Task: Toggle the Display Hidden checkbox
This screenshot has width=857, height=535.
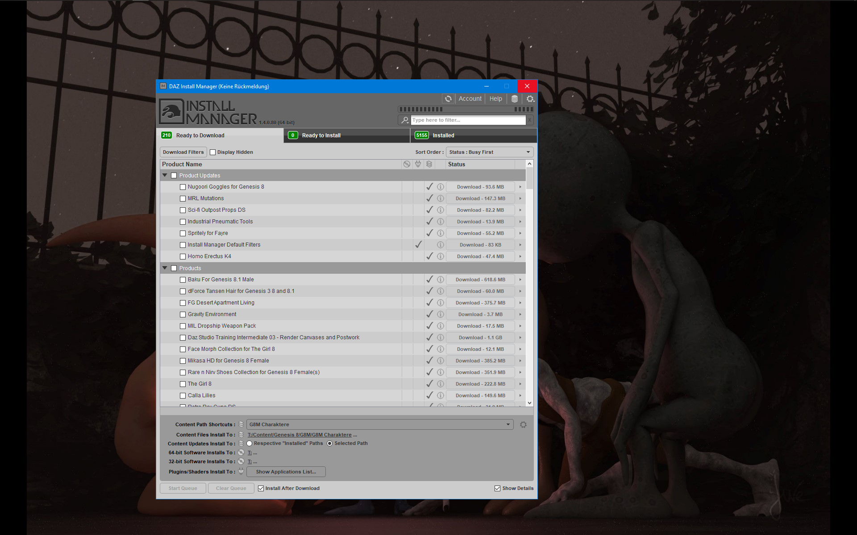Action: point(213,152)
